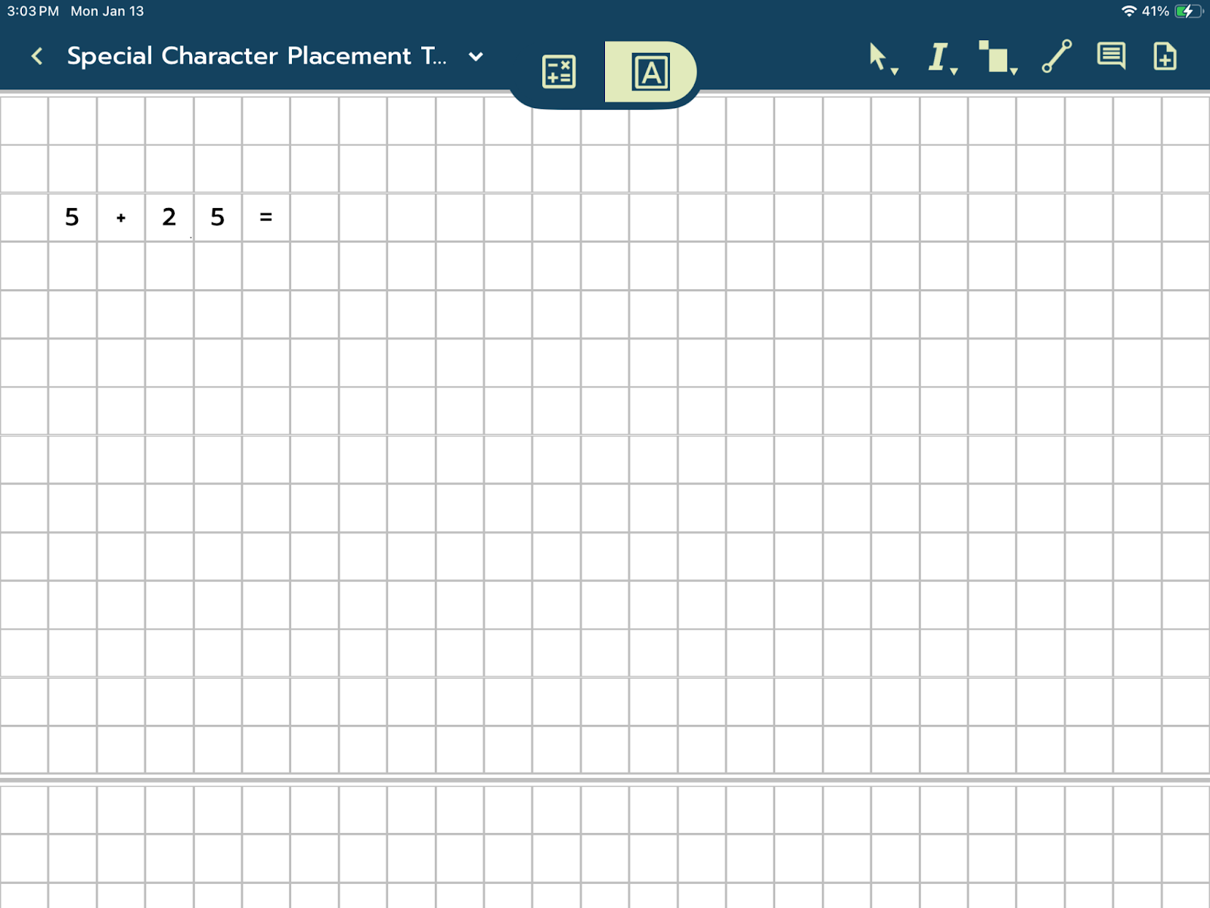The width and height of the screenshot is (1210, 908).
Task: Select the 5 just before equals sign
Action: (x=218, y=218)
